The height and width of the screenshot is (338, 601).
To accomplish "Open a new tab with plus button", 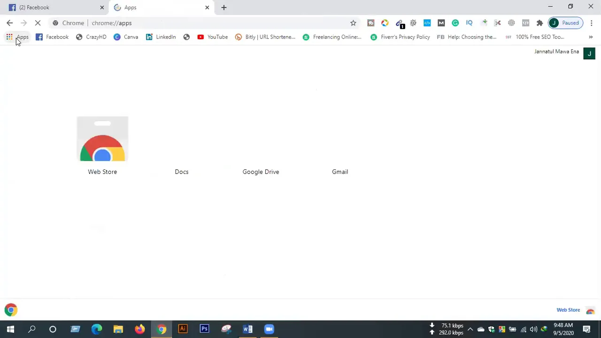I will [x=224, y=8].
